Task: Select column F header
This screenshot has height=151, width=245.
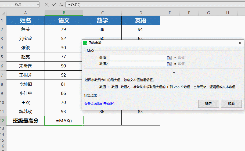Action: [x=189, y=13]
